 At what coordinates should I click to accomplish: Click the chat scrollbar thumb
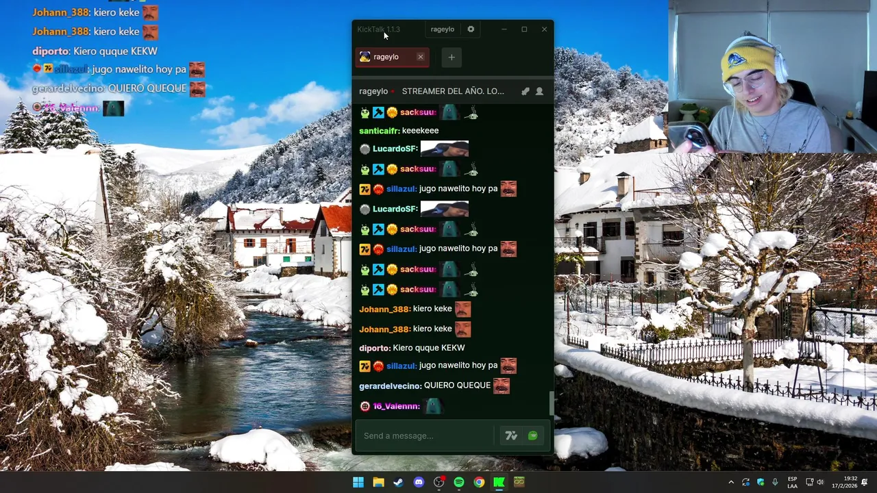[x=551, y=403]
